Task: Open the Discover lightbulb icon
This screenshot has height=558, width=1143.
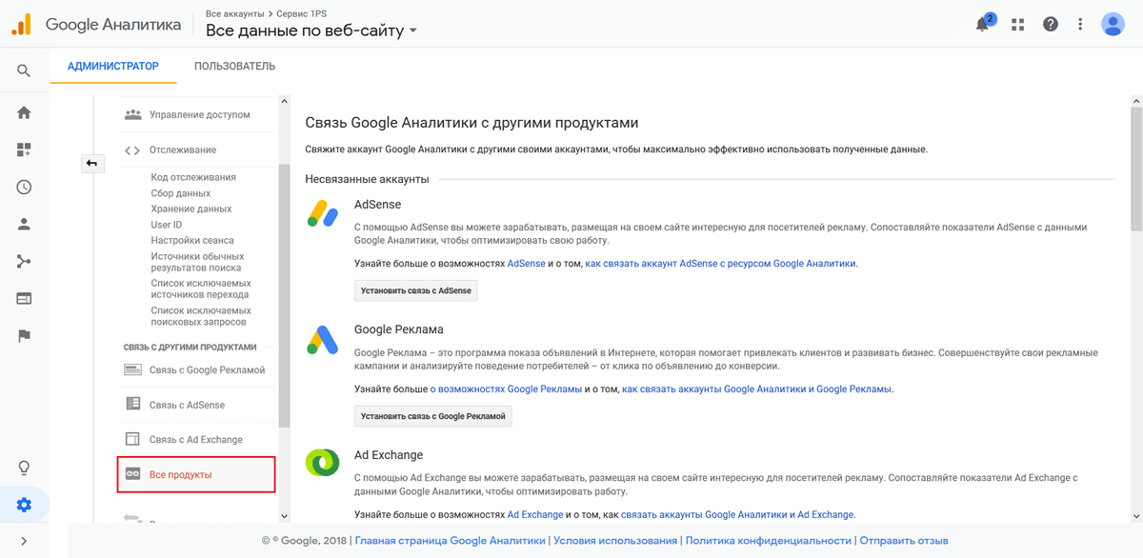Action: [x=24, y=468]
